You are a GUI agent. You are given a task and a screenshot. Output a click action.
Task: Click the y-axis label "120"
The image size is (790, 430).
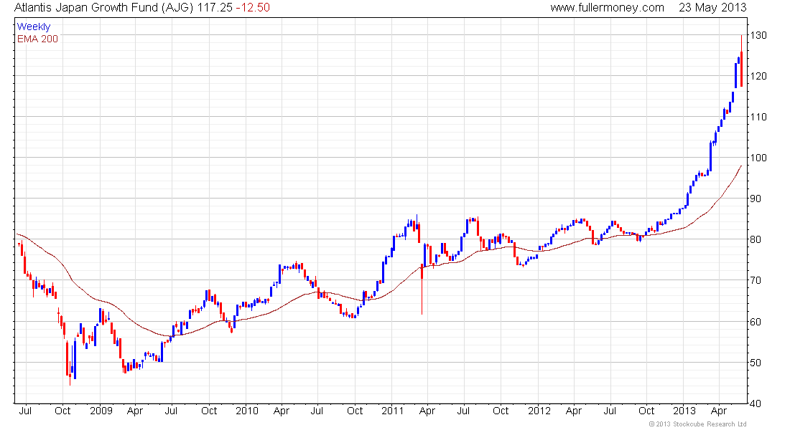pos(758,76)
